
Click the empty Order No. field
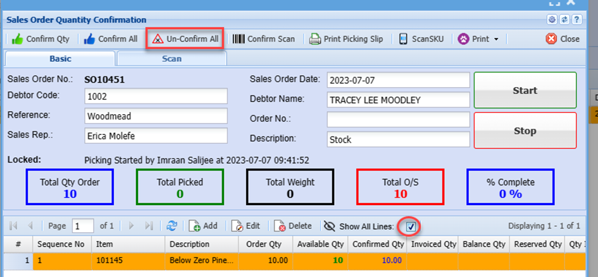tap(398, 119)
